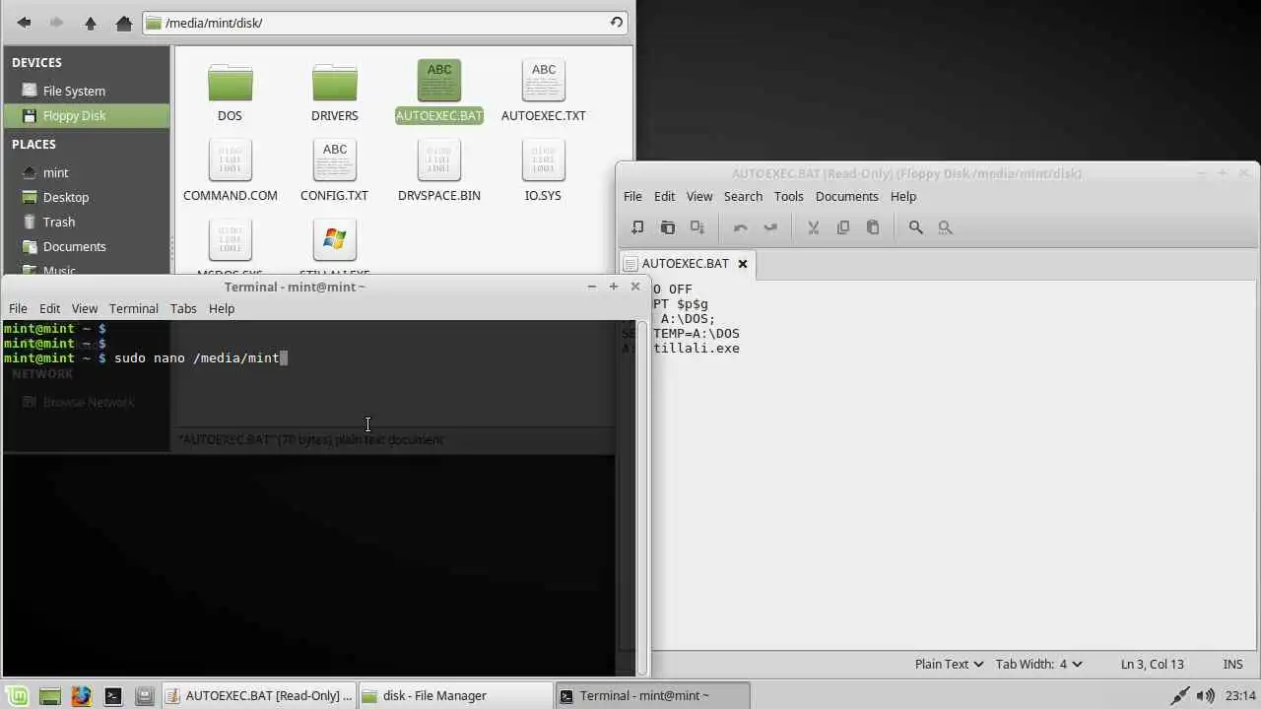Screen dimensions: 1261x709
Task: Click the terminal scrollbar
Action: 642,497
